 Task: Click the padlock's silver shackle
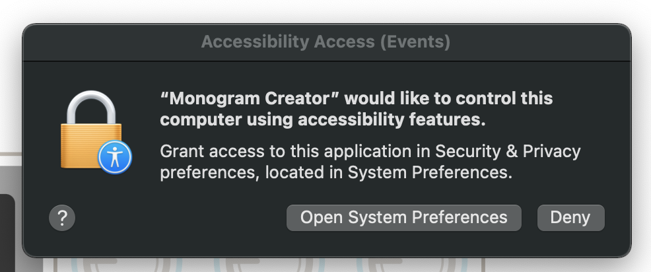91,107
